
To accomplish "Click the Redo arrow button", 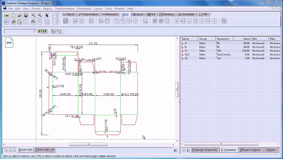I will pos(54,22).
